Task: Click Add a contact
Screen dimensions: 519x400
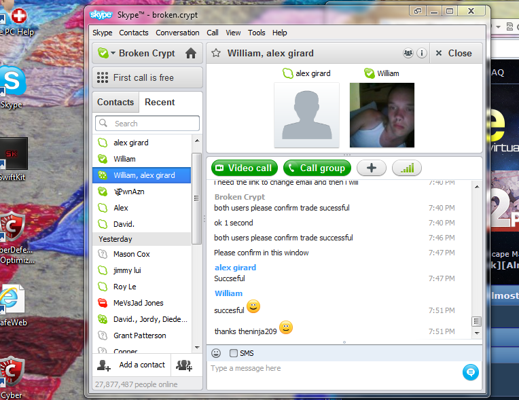Action: click(x=142, y=365)
